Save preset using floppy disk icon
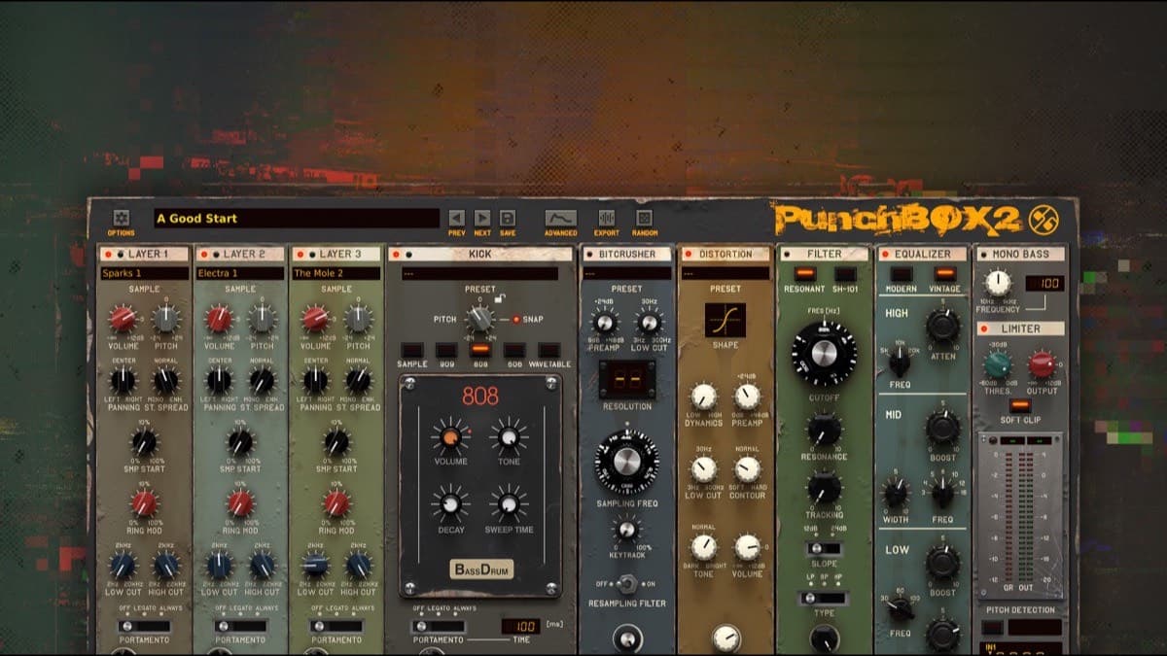1167x656 pixels. pyautogui.click(x=508, y=219)
